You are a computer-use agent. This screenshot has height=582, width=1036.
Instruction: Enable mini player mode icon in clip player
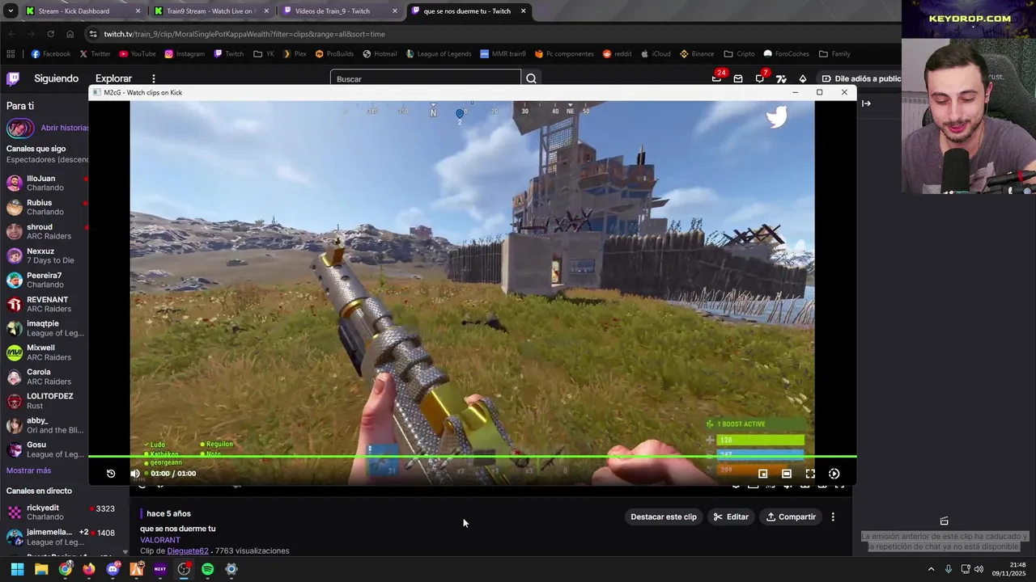(762, 474)
